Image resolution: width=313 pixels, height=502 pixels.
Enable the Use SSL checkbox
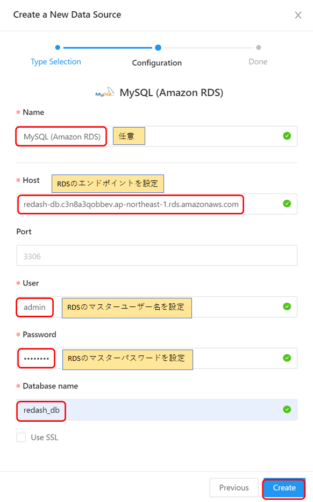pos(21,437)
